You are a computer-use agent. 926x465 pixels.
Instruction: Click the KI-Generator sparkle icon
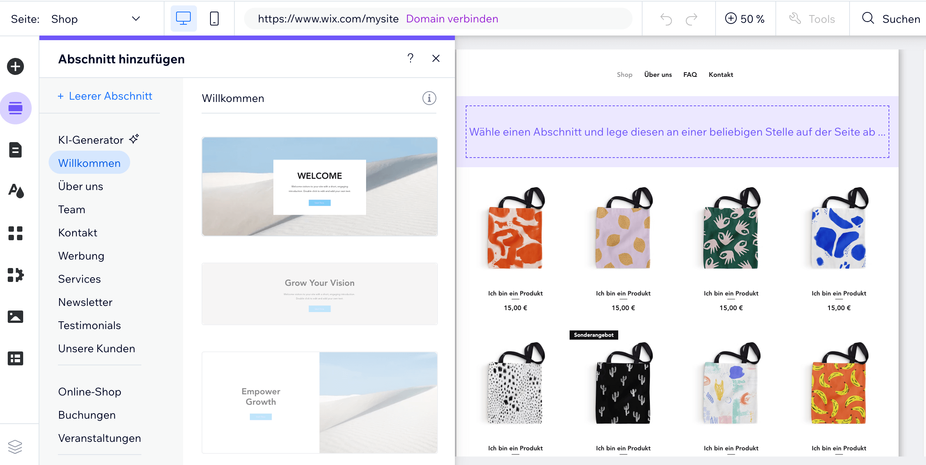tap(134, 139)
